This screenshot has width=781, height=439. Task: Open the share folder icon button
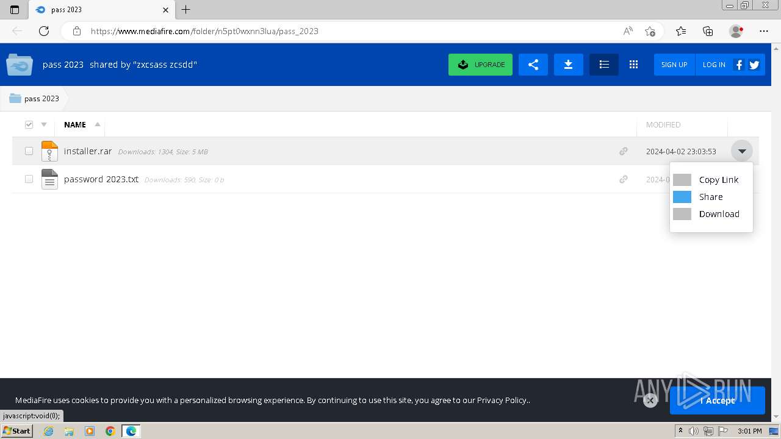pyautogui.click(x=533, y=65)
